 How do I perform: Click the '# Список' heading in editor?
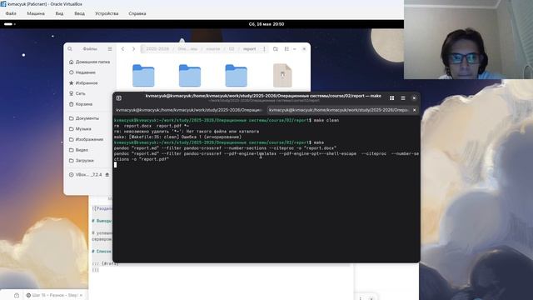click(102, 252)
